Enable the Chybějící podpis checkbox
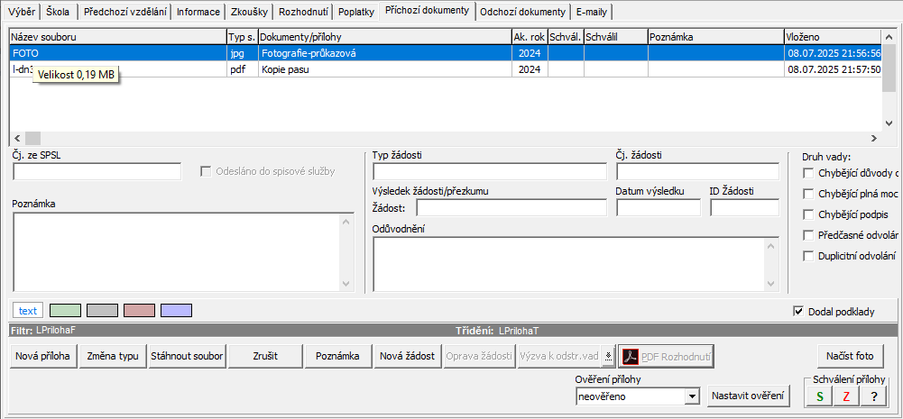 (808, 214)
